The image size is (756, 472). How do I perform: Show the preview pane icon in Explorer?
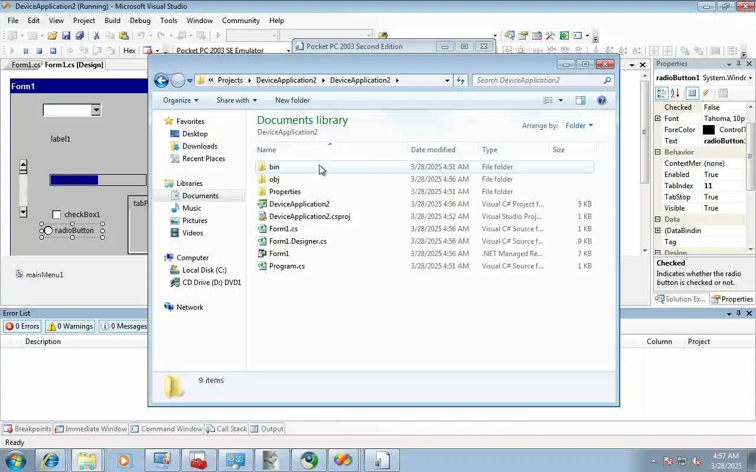(x=580, y=100)
